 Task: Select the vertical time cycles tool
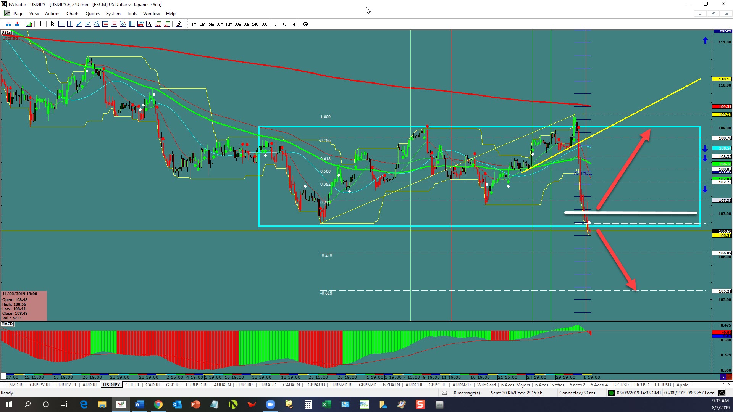(131, 24)
